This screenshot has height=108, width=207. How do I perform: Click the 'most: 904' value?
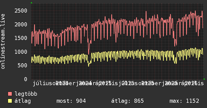[x=71, y=101]
